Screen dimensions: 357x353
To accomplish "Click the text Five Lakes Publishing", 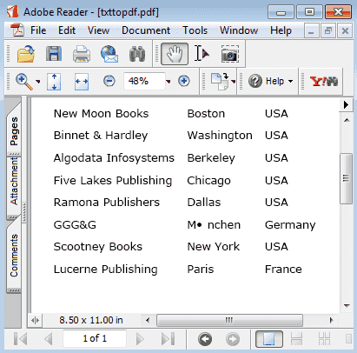I will [x=113, y=181].
